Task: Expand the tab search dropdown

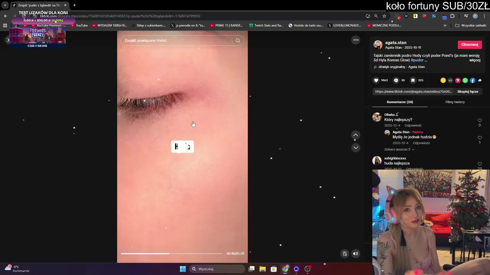Action: pyautogui.click(x=5, y=5)
